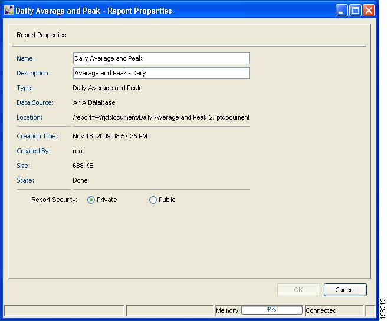
Task: Click the Memory: label in status bar
Action: (228, 310)
